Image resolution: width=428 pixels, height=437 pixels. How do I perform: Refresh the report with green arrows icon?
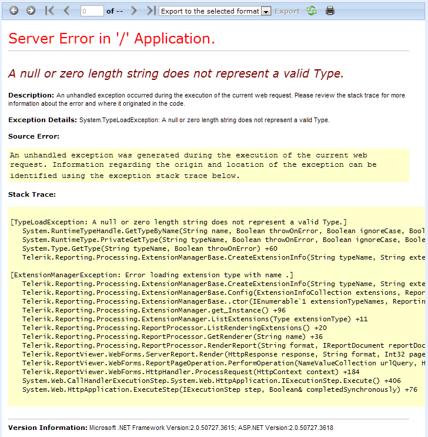pyautogui.click(x=312, y=11)
